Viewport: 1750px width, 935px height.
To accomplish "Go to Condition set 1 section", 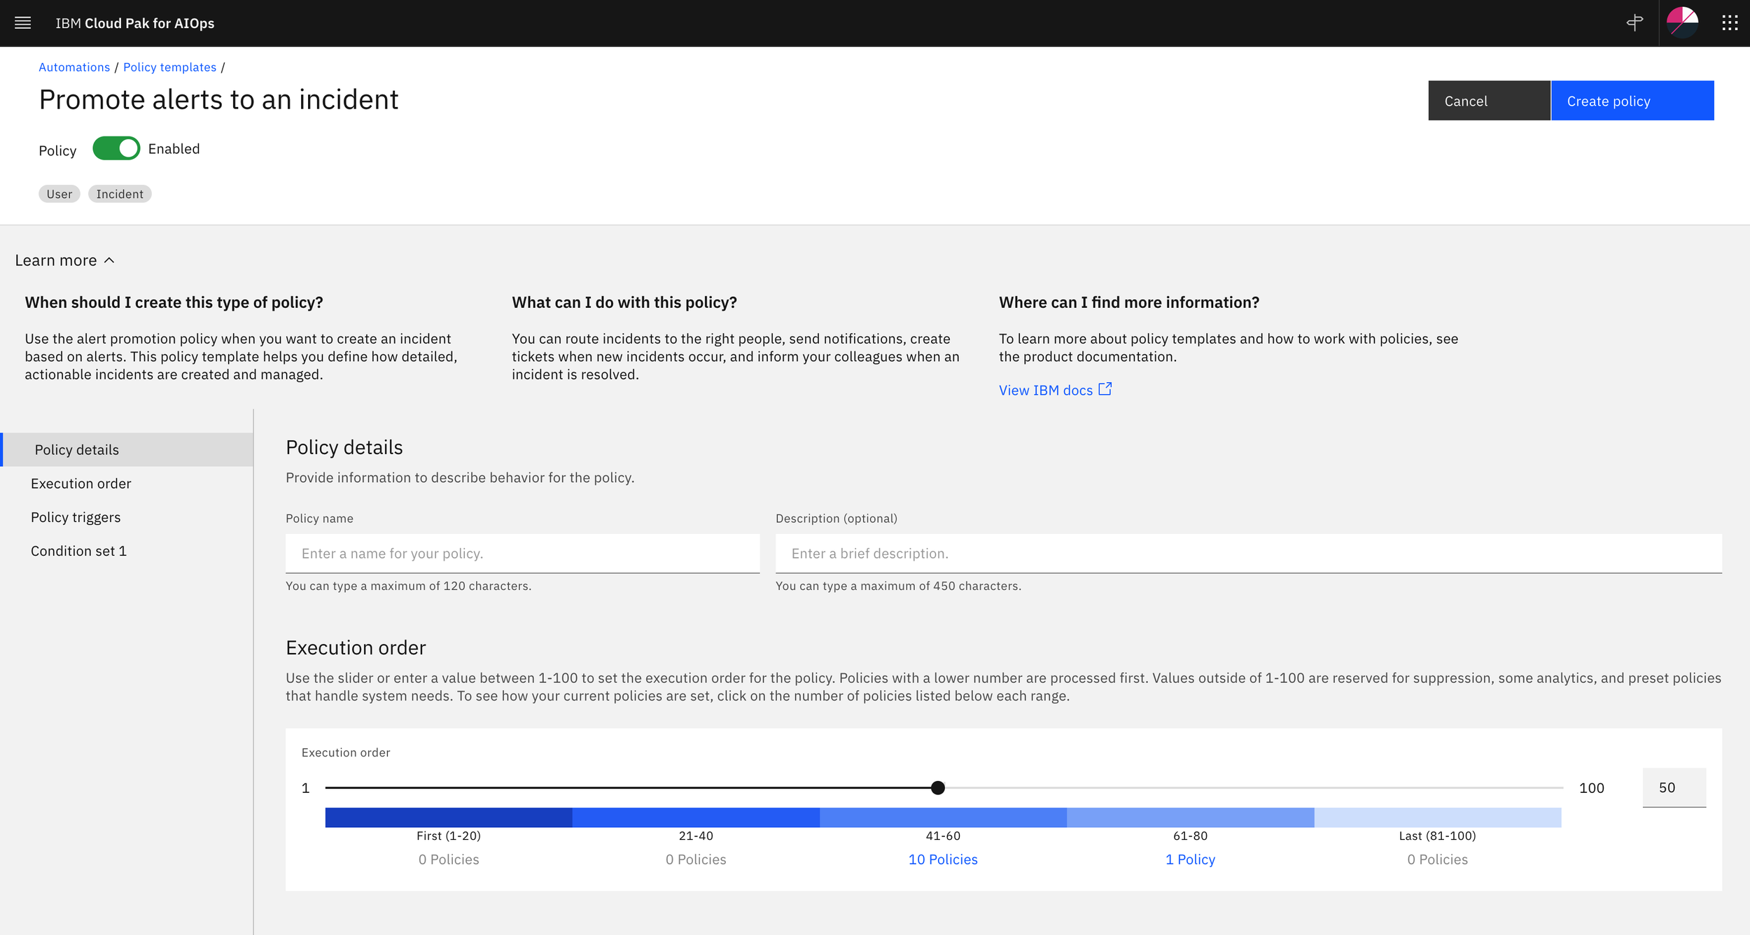I will tap(78, 551).
